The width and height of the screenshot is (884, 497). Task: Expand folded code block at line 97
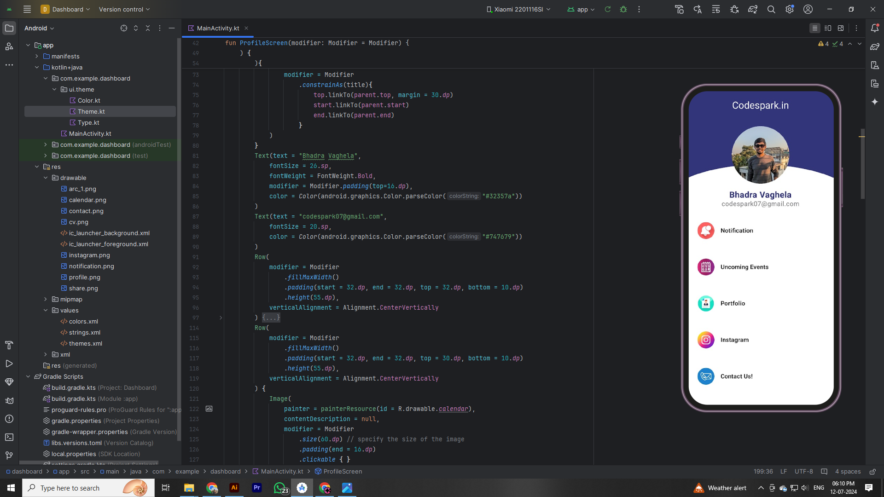(271, 318)
